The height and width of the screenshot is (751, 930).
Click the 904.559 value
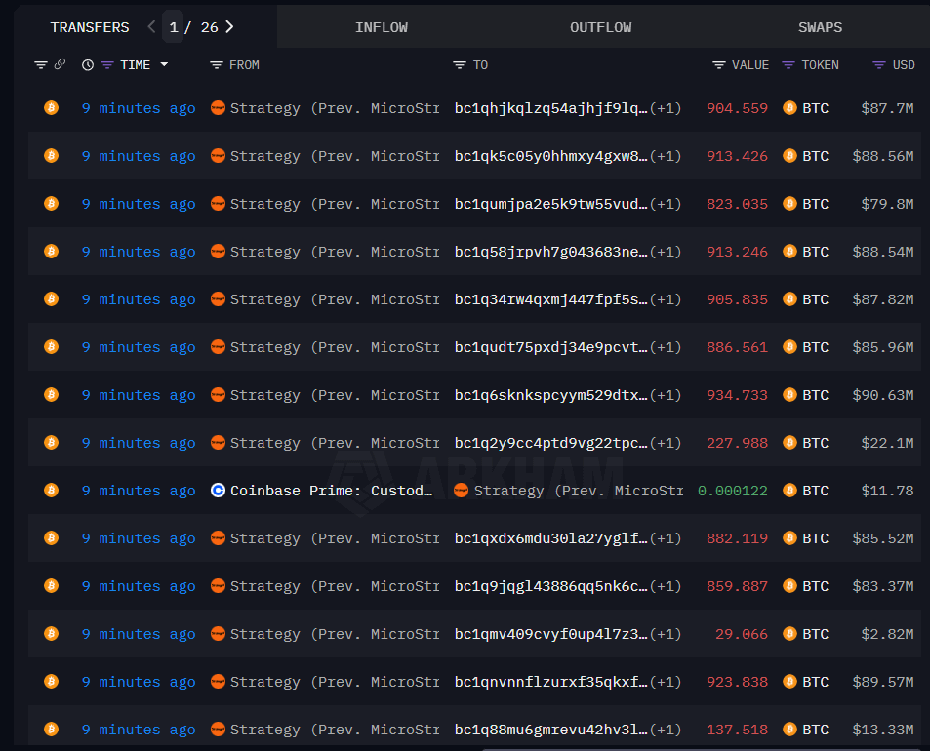pyautogui.click(x=737, y=108)
